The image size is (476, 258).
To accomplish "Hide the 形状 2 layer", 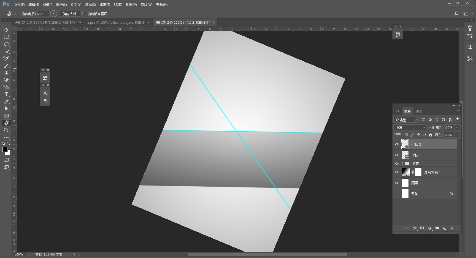I will (397, 144).
